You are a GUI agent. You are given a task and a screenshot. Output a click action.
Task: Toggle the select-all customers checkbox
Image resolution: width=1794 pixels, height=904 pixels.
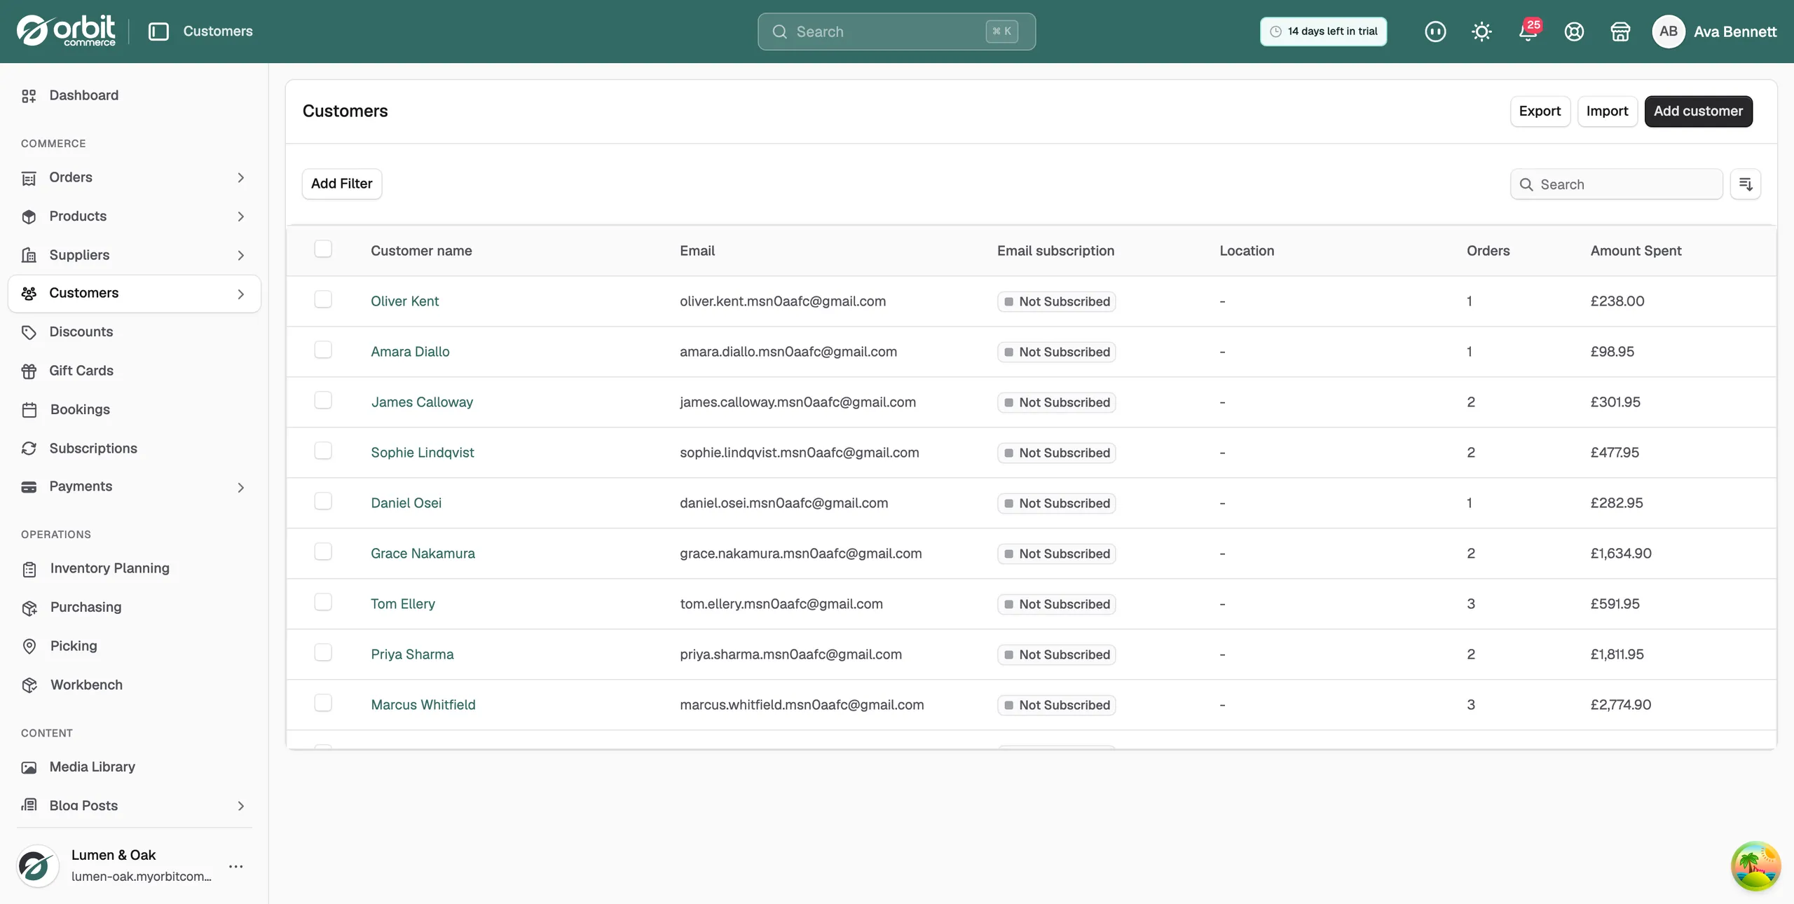pyautogui.click(x=323, y=249)
